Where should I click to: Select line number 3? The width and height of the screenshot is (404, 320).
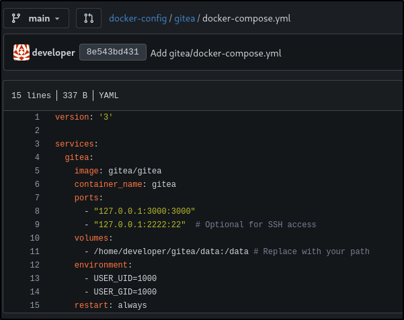(37, 144)
